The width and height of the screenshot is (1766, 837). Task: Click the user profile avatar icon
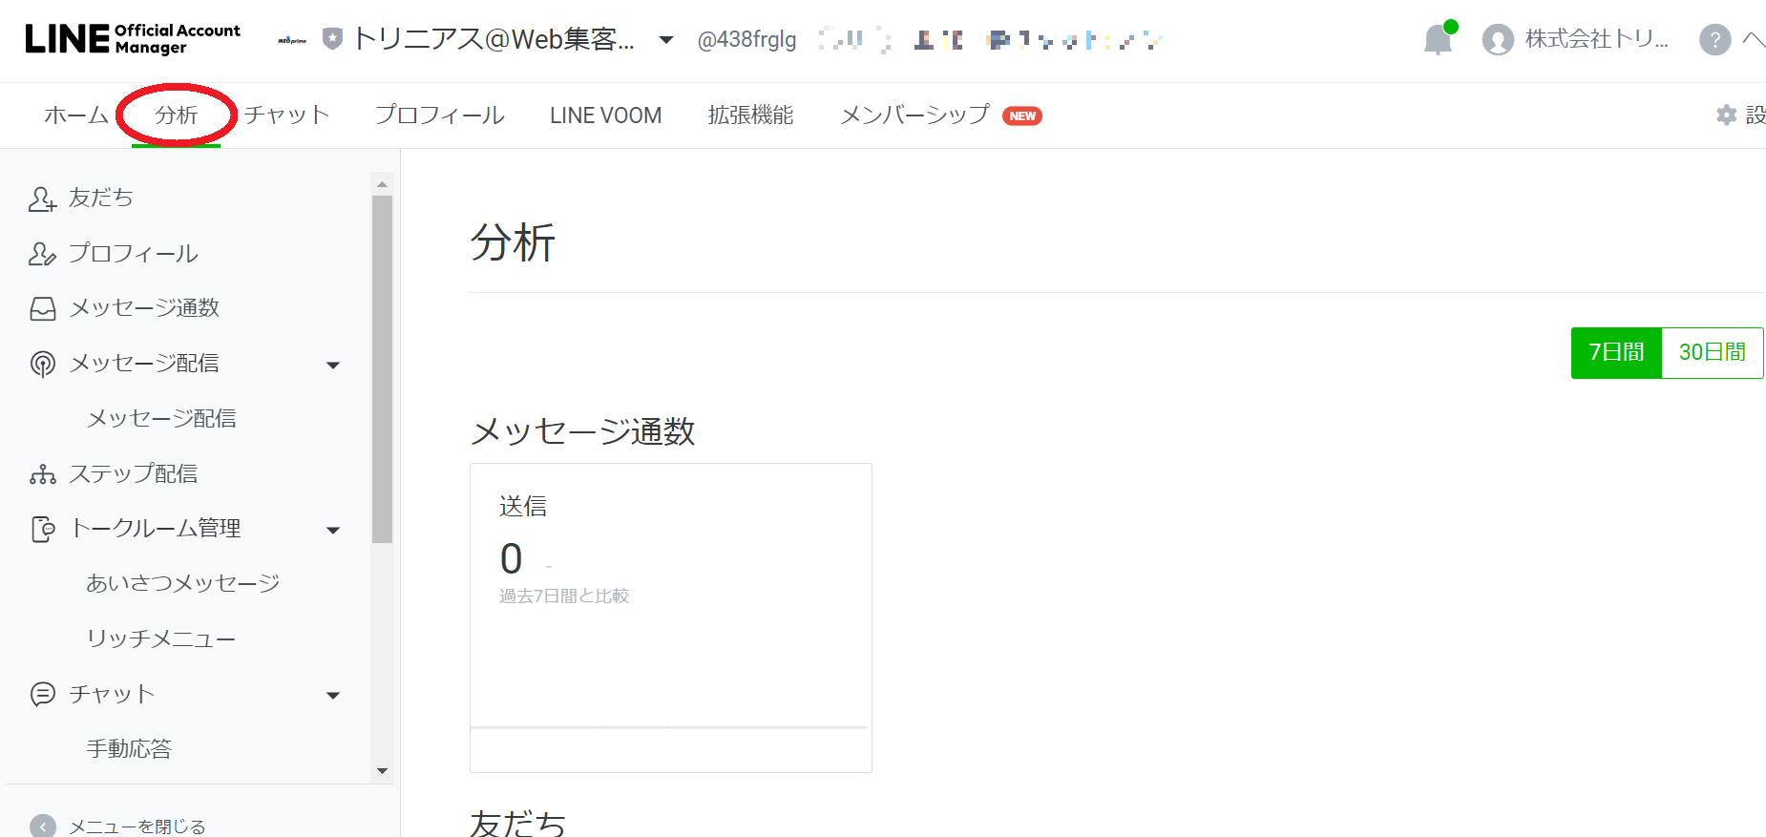pyautogui.click(x=1498, y=39)
